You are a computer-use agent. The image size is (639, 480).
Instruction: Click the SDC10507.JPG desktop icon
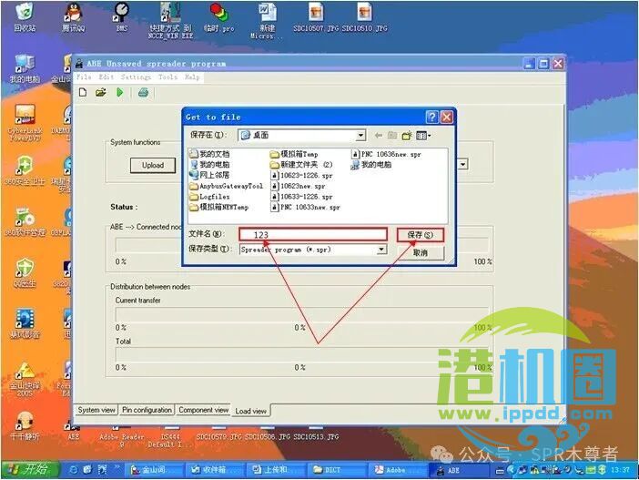[316, 17]
